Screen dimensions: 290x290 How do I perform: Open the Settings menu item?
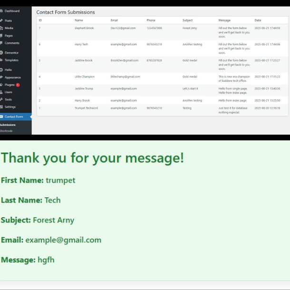tap(10, 107)
